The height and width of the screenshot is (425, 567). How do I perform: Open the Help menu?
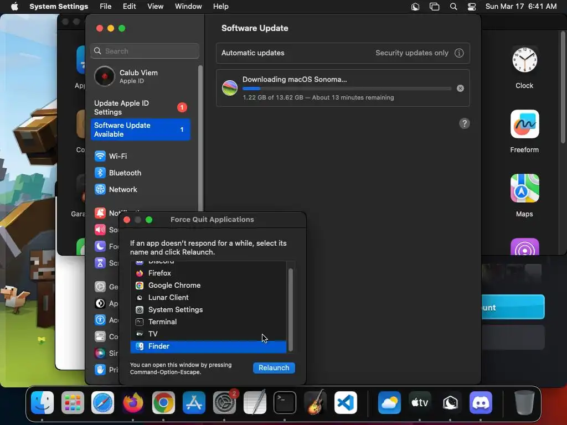[220, 7]
